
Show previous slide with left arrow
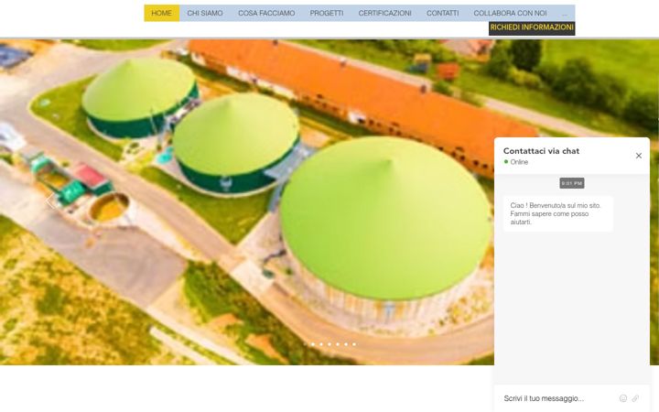pyautogui.click(x=51, y=201)
